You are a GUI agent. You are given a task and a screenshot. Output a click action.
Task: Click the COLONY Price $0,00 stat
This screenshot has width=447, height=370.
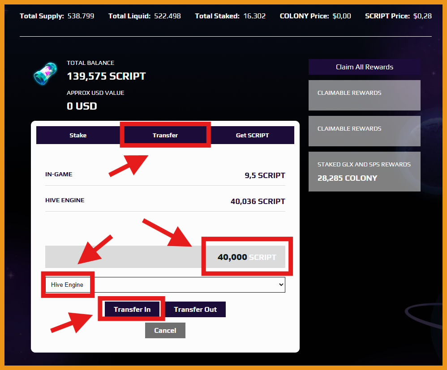click(315, 16)
